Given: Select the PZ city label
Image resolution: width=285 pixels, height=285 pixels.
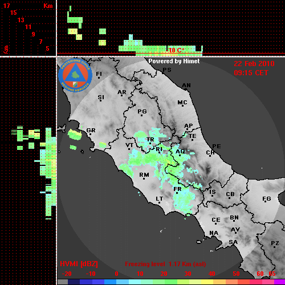Looking at the screenshot, I should (275, 243).
